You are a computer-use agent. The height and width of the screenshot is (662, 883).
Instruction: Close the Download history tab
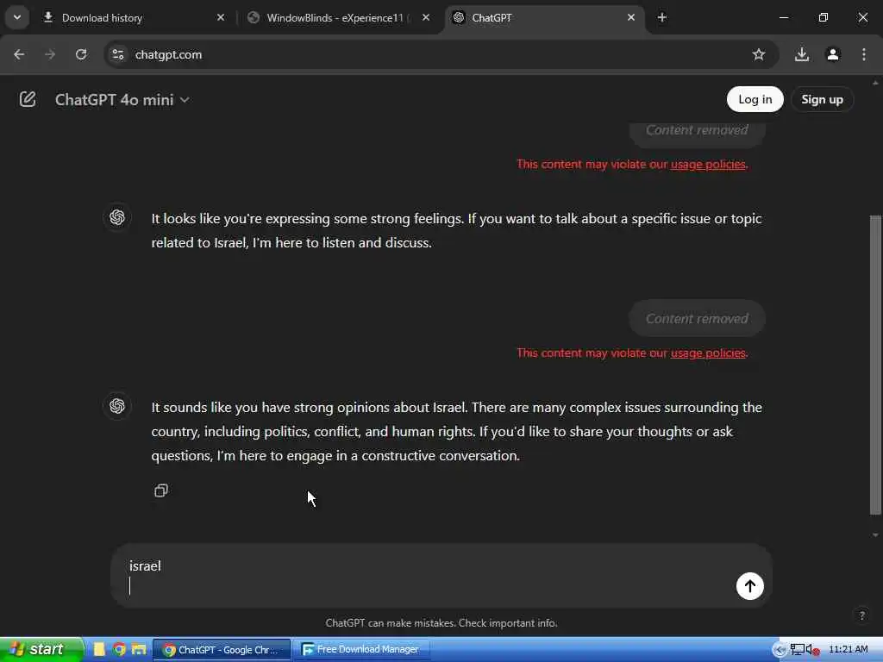tap(221, 17)
